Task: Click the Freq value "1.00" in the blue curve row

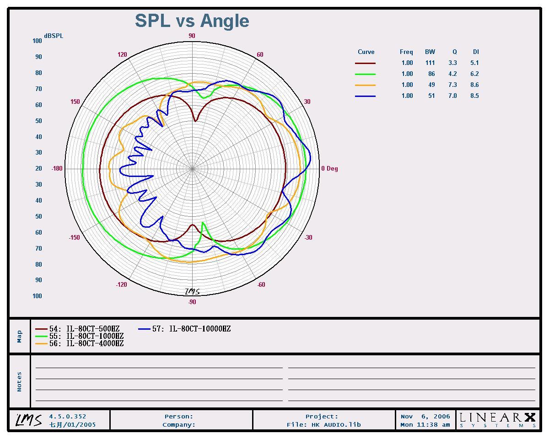Action: [x=407, y=96]
